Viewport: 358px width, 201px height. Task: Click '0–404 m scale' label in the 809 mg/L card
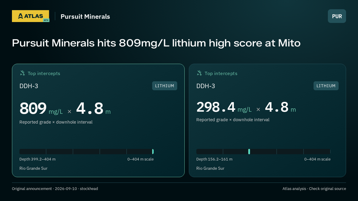141,159
